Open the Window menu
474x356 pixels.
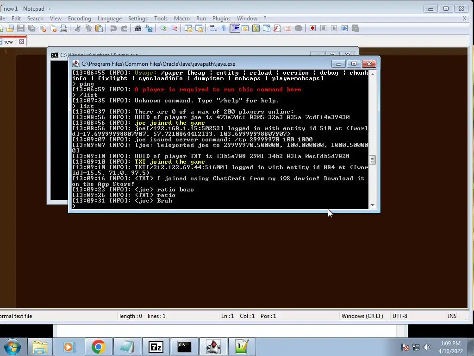pyautogui.click(x=247, y=19)
